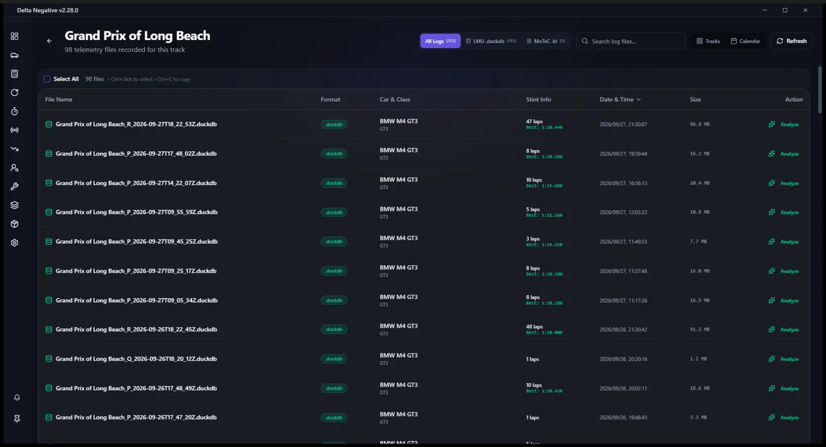Click database icon of the R_2026-09-27T18_22_53Z file
The height and width of the screenshot is (447, 826).
49,124
